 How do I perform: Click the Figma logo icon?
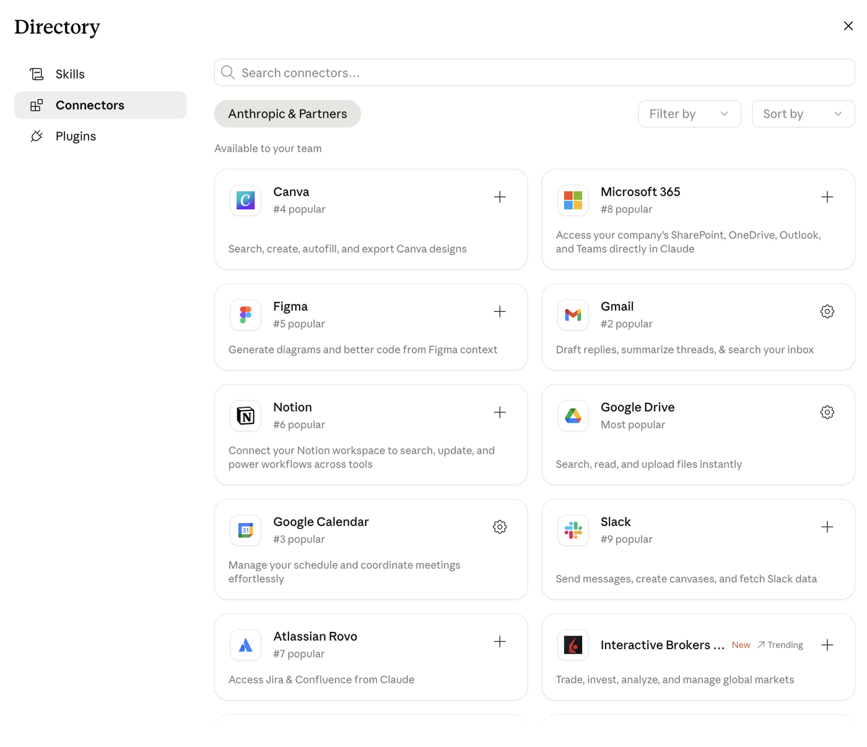coord(246,315)
